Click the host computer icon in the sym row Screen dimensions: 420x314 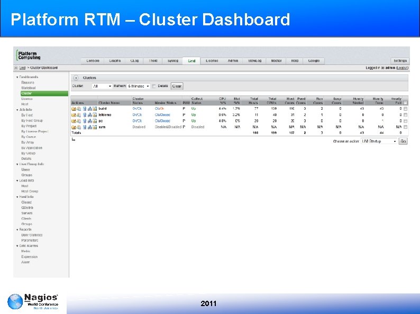click(x=85, y=127)
